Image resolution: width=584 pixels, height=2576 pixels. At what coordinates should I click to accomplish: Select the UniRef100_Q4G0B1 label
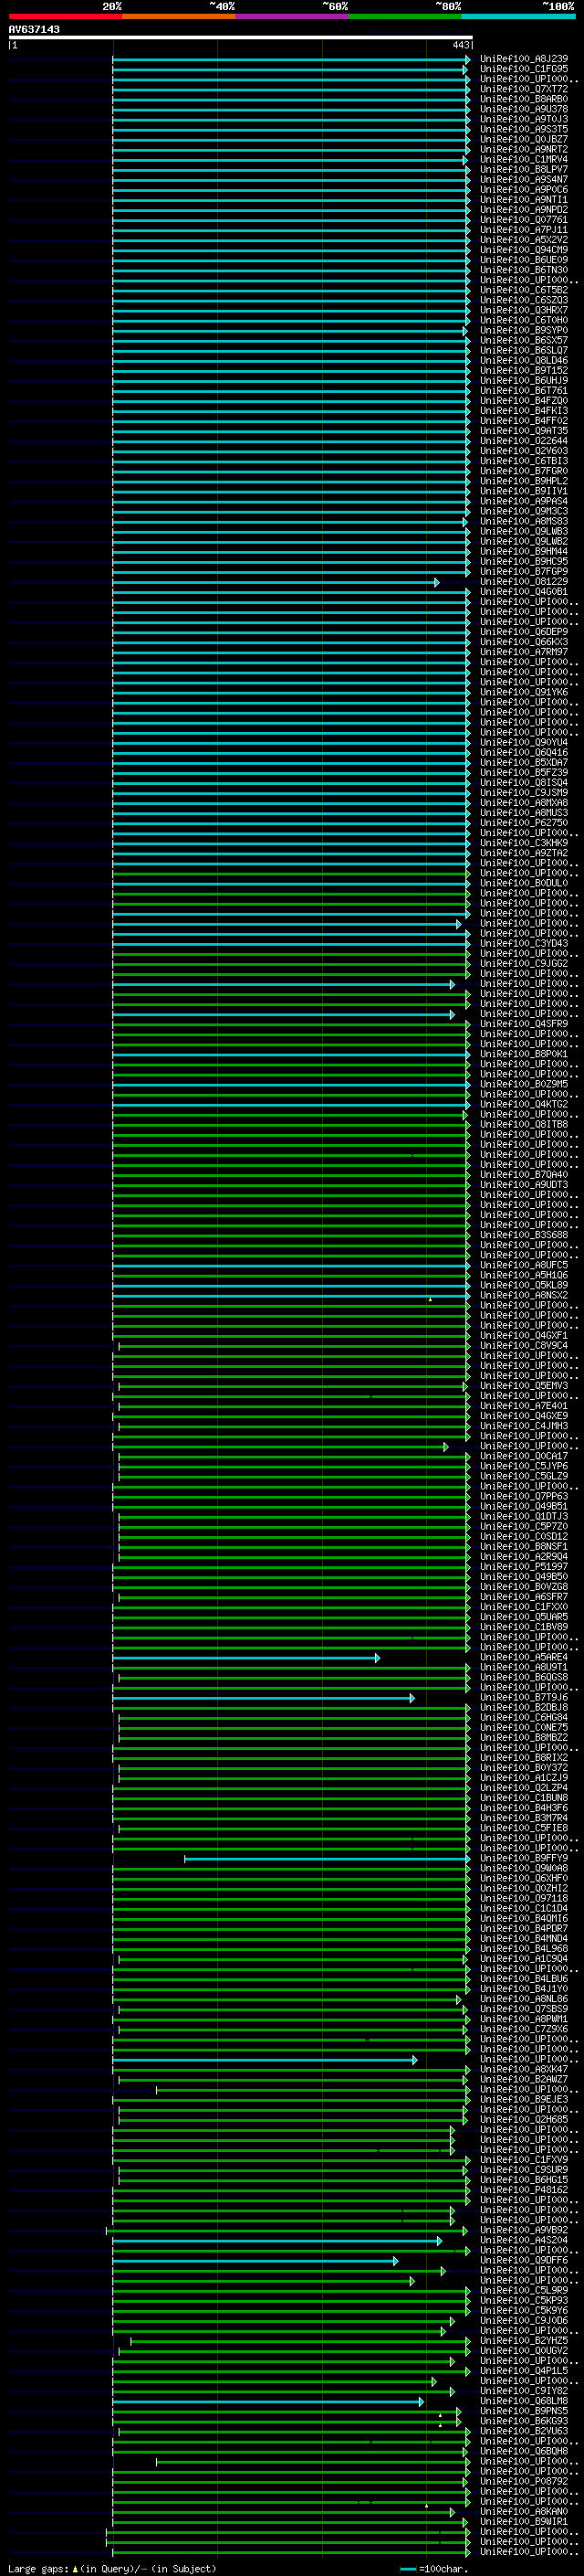tap(524, 591)
